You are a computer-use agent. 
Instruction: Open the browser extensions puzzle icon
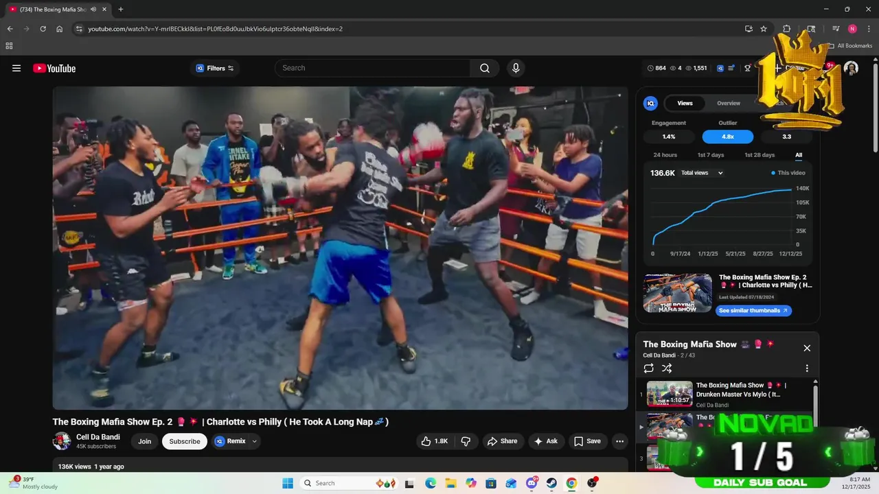787,29
